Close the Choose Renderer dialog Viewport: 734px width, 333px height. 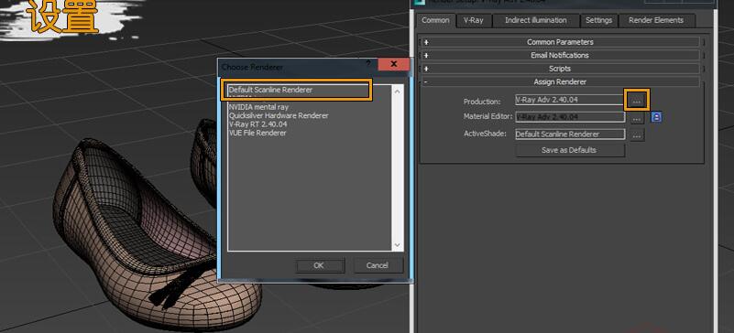point(394,64)
